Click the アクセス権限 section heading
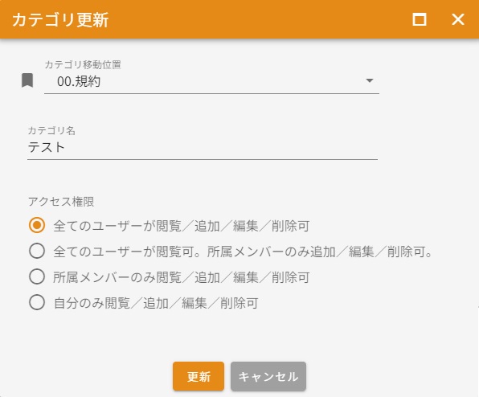The image size is (479, 397). [x=61, y=202]
